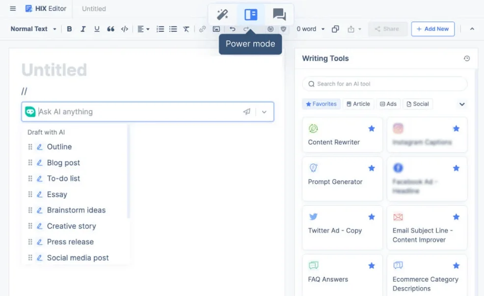Select the Article category tab
The height and width of the screenshot is (296, 484).
coord(358,104)
